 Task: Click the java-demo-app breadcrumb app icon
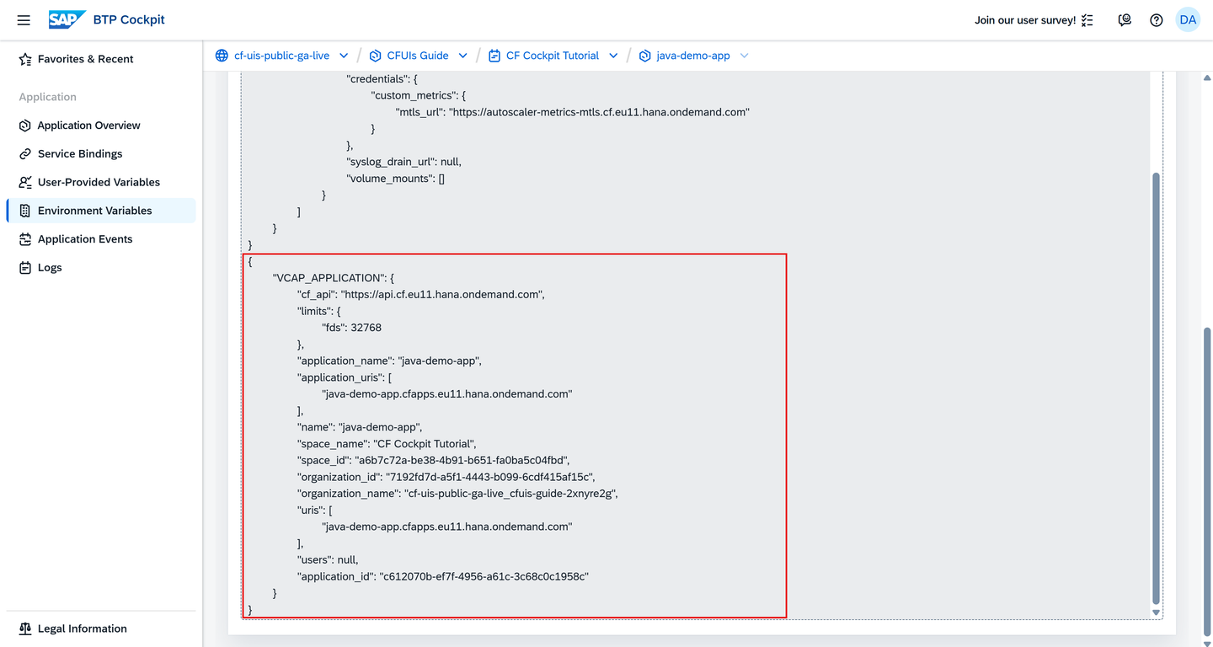[x=644, y=56]
